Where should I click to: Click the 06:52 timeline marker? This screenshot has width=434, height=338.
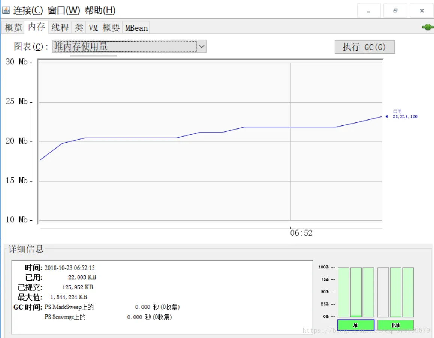[x=301, y=233]
